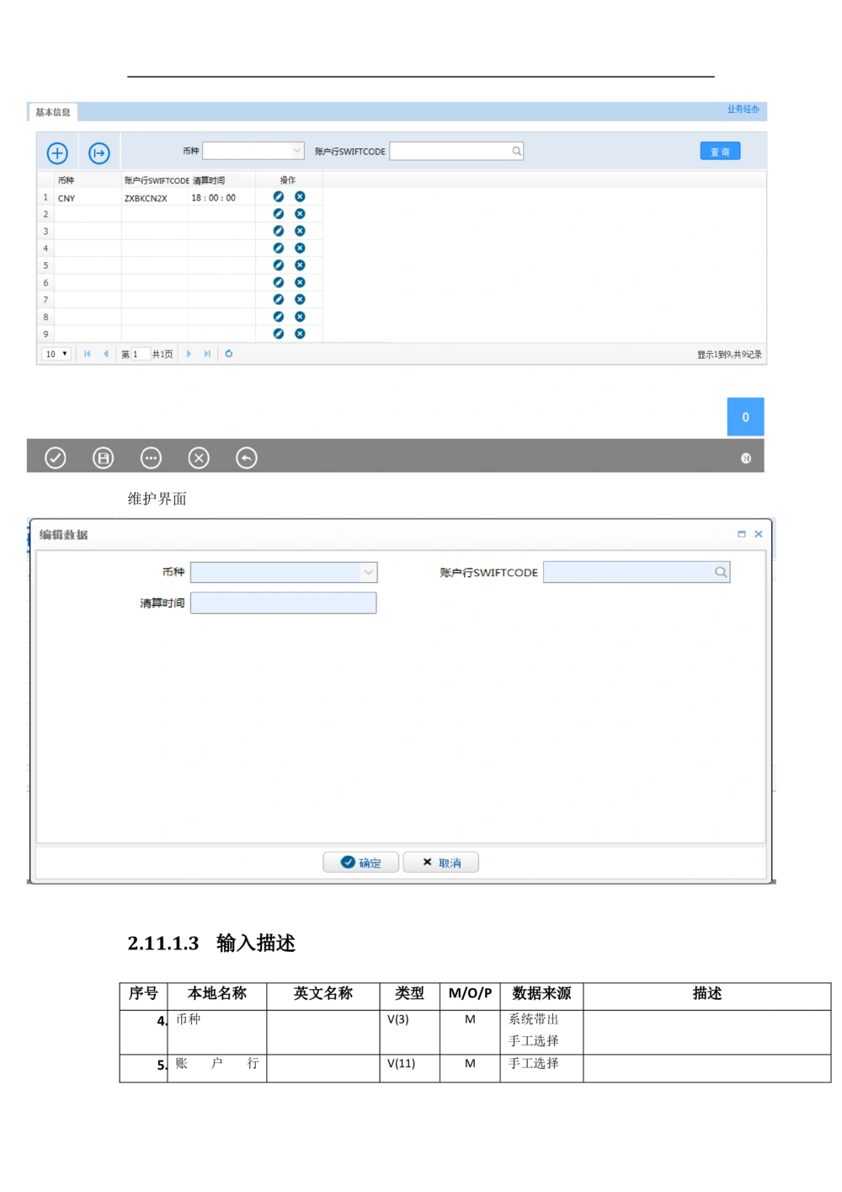Screen dimensions: 842x1192
Task: Click the 清算时间 input field in dialog
Action: point(283,603)
